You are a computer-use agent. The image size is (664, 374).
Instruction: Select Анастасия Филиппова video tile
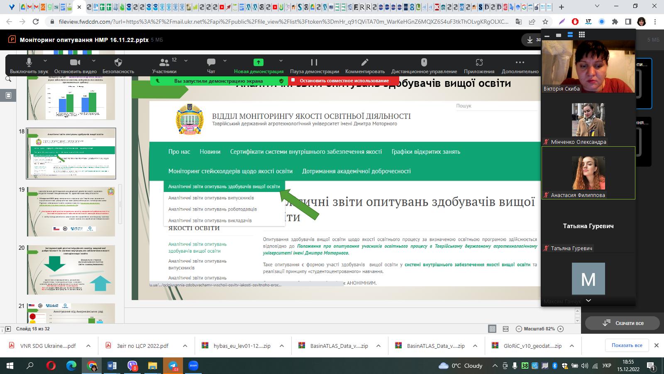click(588, 173)
